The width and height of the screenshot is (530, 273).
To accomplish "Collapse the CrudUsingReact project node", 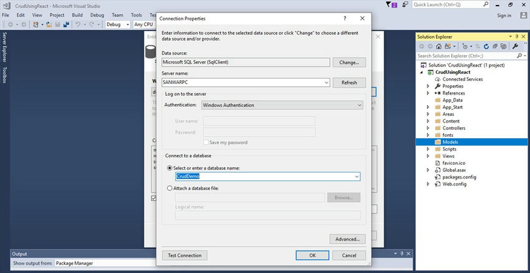I will (x=421, y=72).
